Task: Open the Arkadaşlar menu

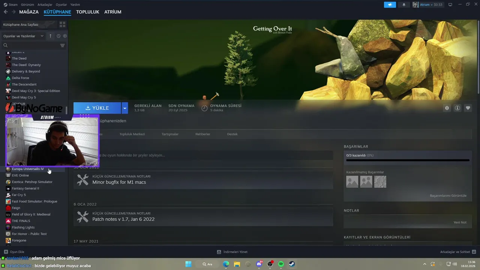Action: (45, 4)
